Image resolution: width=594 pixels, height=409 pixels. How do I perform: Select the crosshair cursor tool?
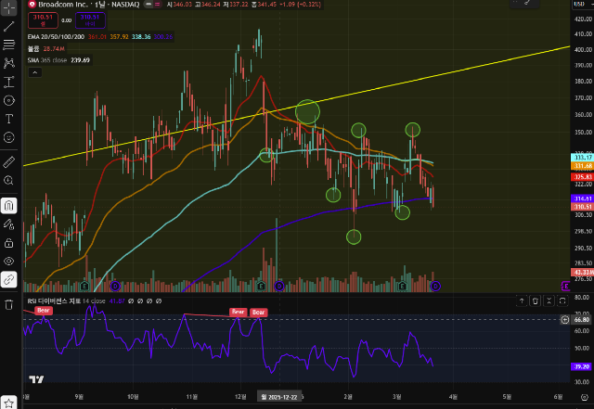8,7
